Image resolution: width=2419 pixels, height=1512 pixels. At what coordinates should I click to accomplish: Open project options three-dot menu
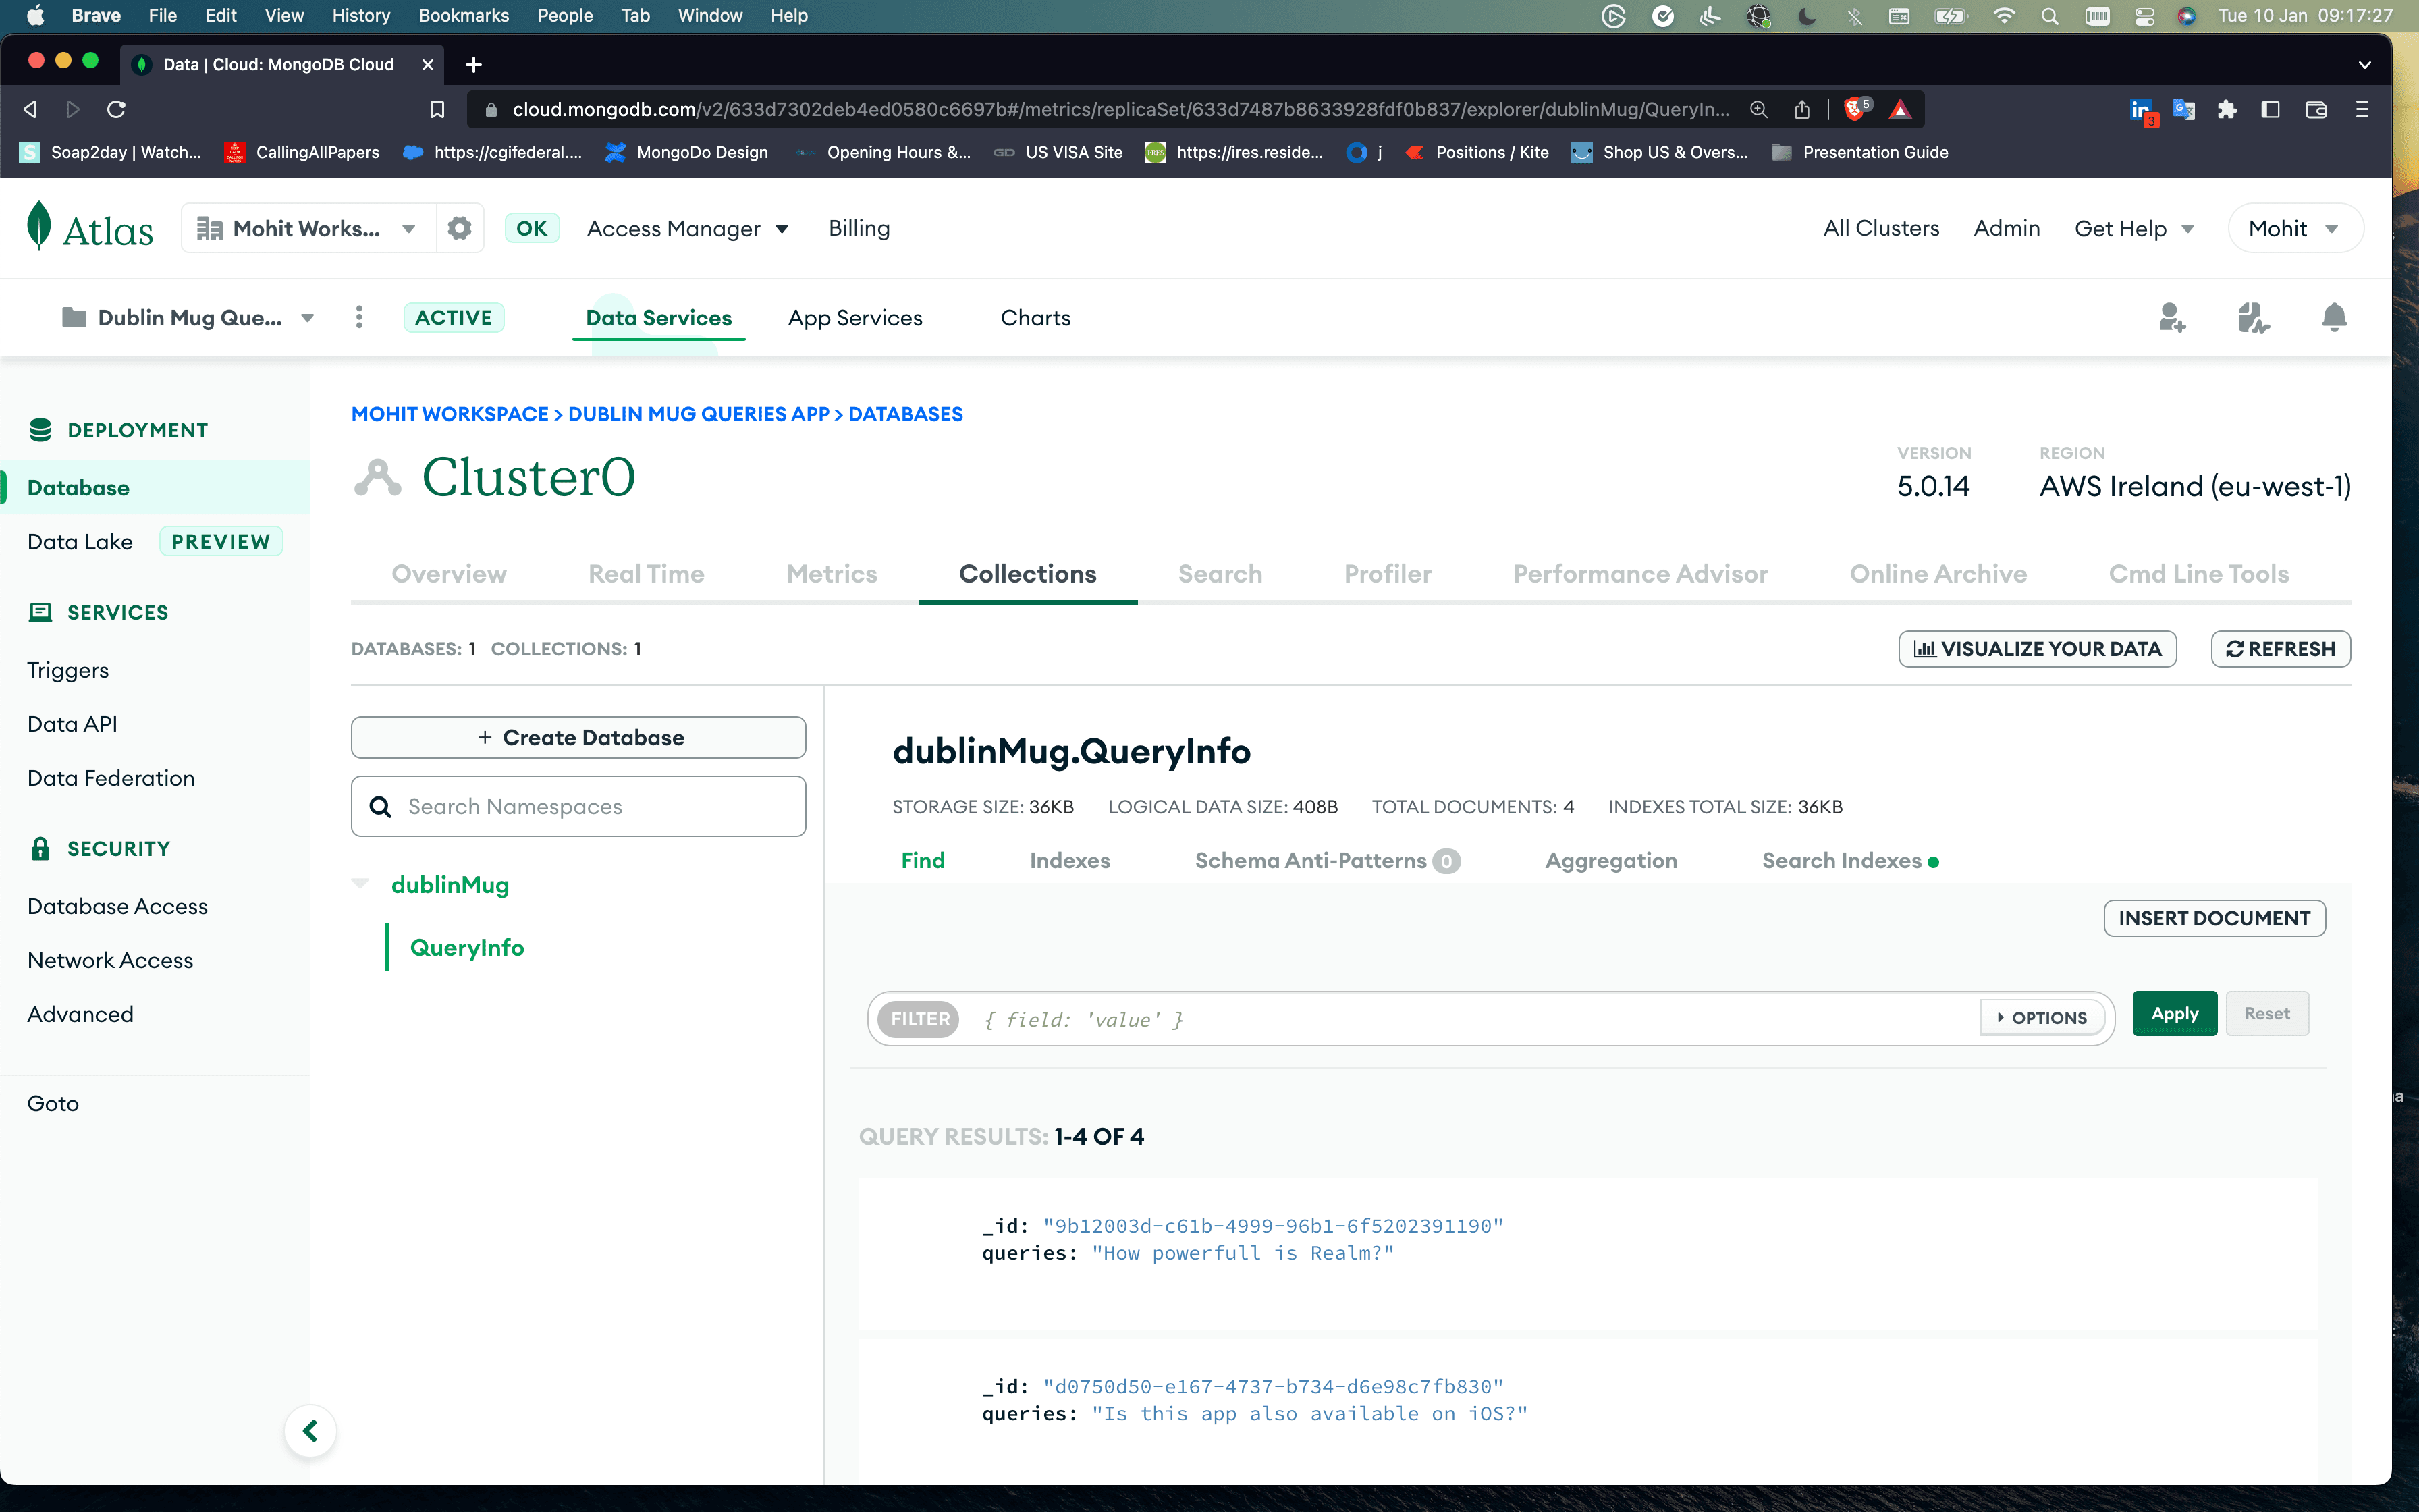pyautogui.click(x=359, y=317)
